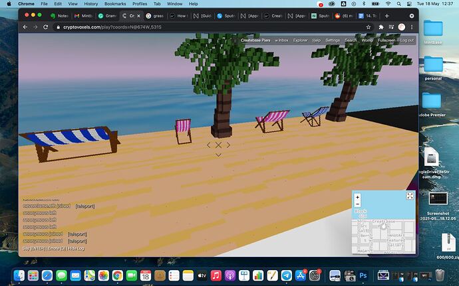This screenshot has width=459, height=286.
Task: Click the Womp button
Action: pos(367,40)
